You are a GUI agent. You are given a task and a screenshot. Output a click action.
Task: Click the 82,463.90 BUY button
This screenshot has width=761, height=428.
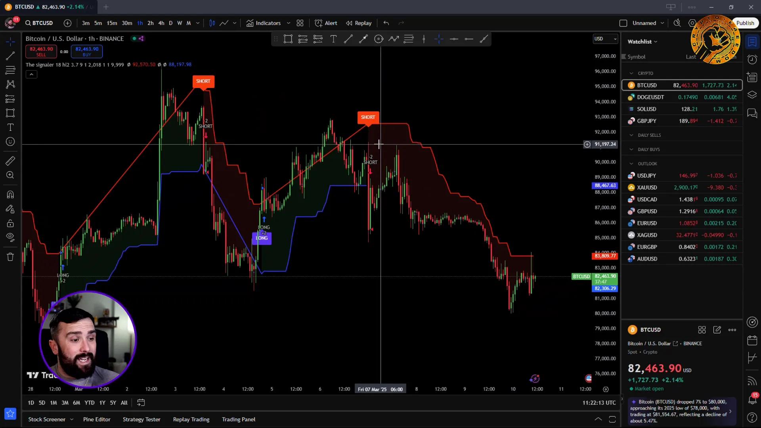coord(87,52)
